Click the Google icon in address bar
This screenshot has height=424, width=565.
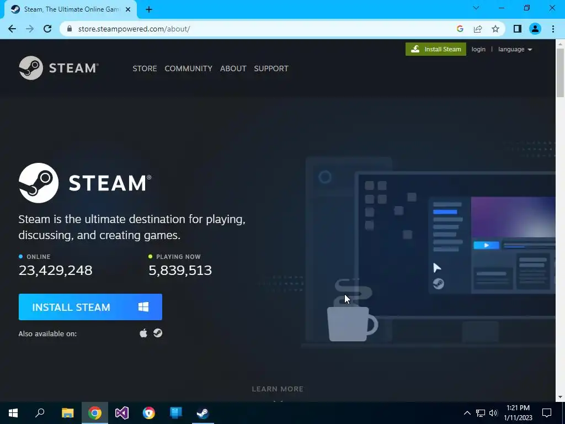click(460, 29)
